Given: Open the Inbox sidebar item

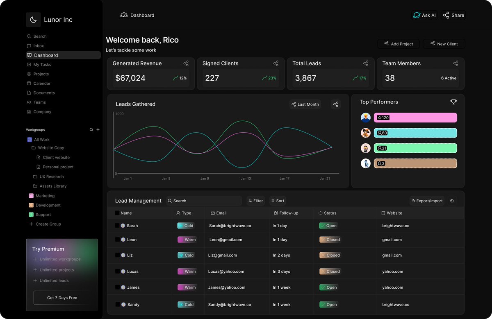Looking at the screenshot, I should pyautogui.click(x=35, y=46).
